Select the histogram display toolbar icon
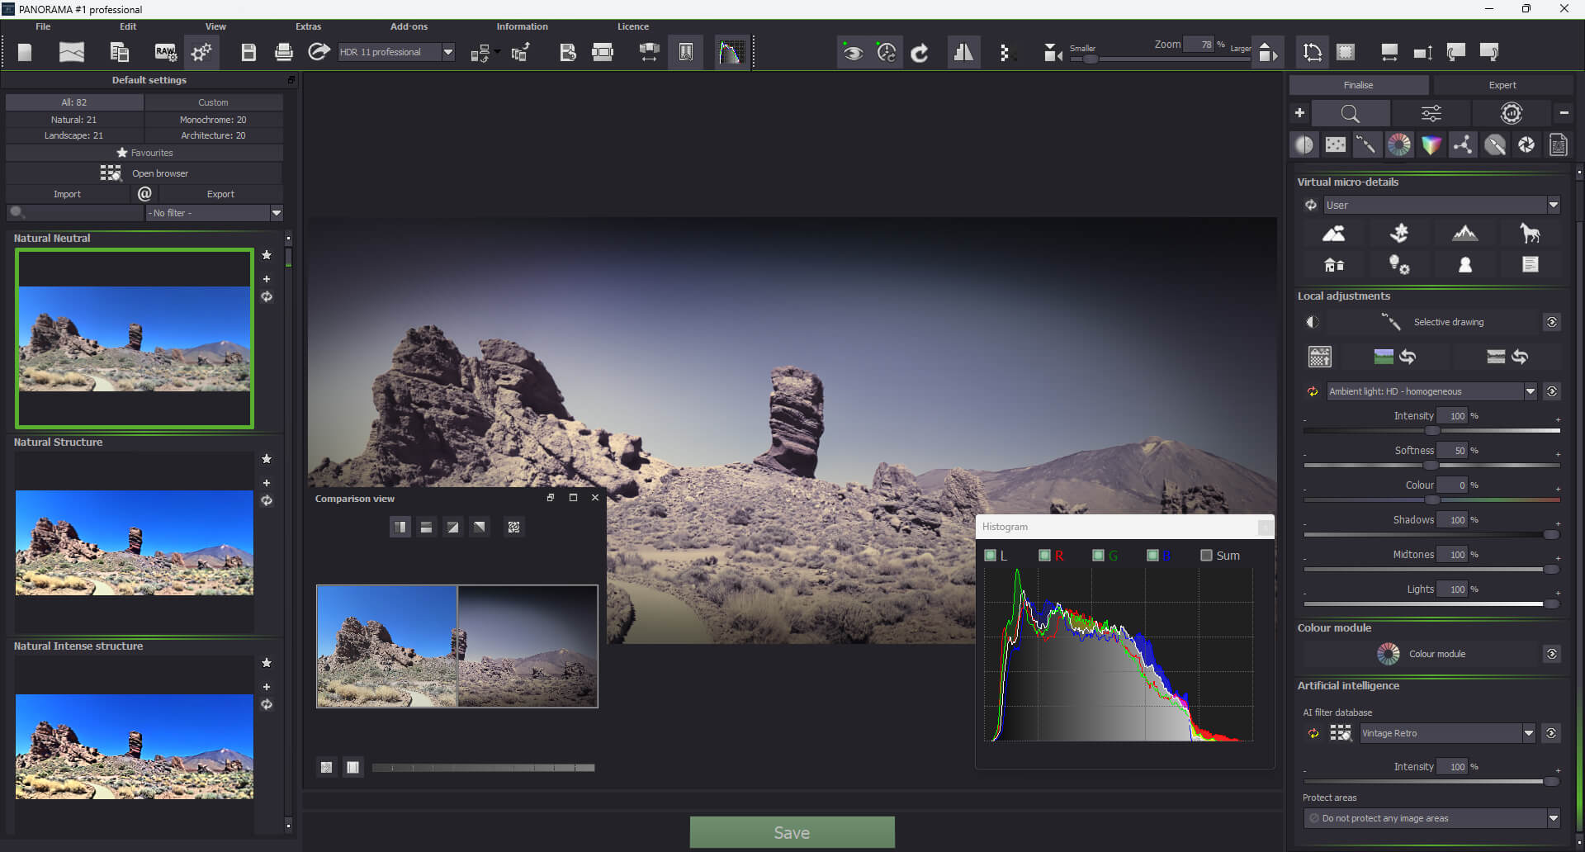This screenshot has width=1585, height=852. click(x=731, y=51)
